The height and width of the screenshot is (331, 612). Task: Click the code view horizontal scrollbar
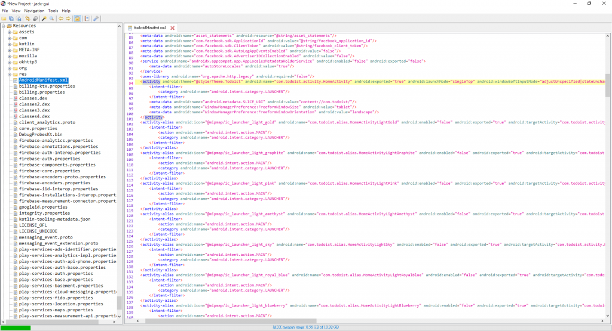click(230, 321)
